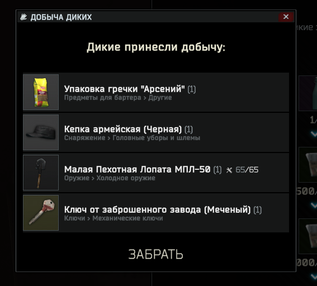Close the Добыча диких window
The height and width of the screenshot is (286, 317).
point(286,17)
